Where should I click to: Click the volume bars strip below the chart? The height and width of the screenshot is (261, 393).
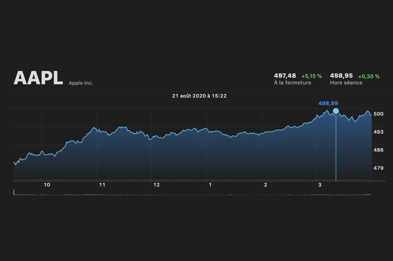[192, 193]
